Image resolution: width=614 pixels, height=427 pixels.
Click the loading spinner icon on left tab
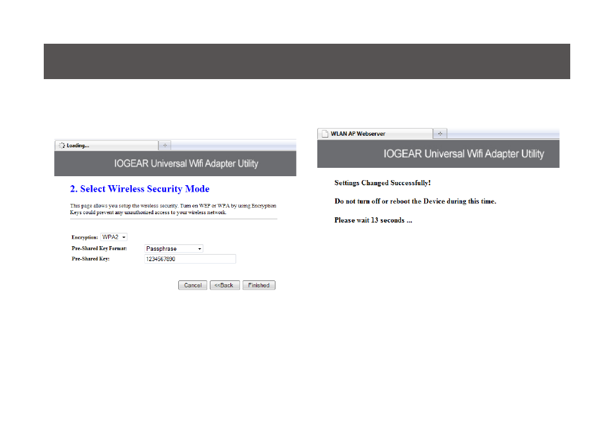click(62, 145)
